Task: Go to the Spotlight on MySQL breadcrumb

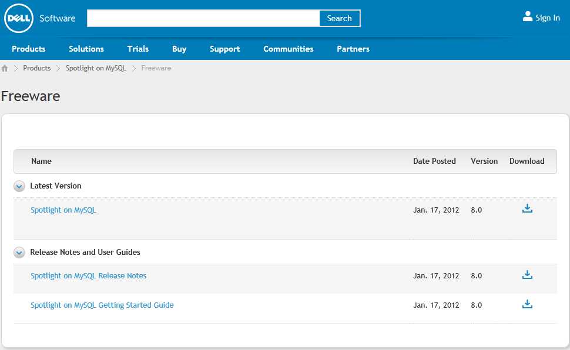Action: [96, 68]
